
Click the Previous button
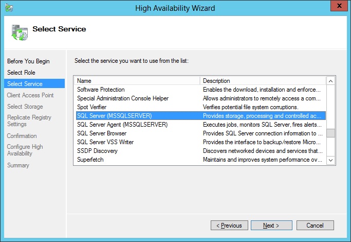[229, 226]
